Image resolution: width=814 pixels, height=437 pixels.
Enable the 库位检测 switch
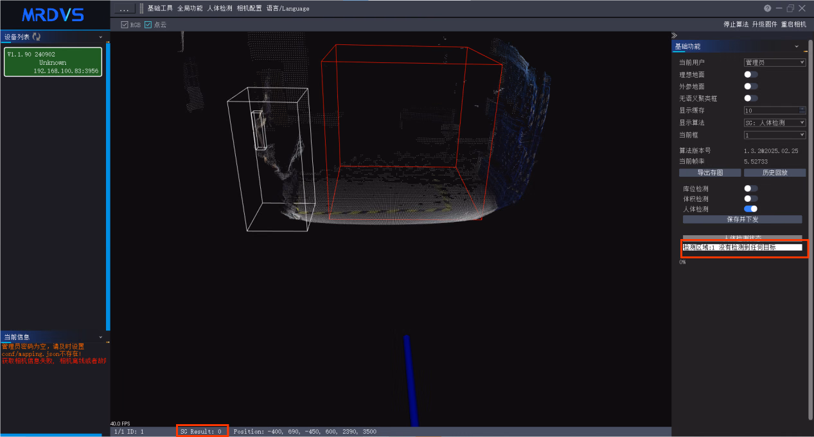pos(750,188)
